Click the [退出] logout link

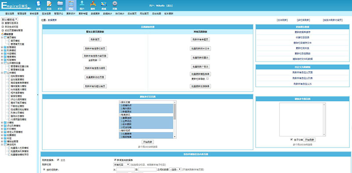[x=170, y=6]
